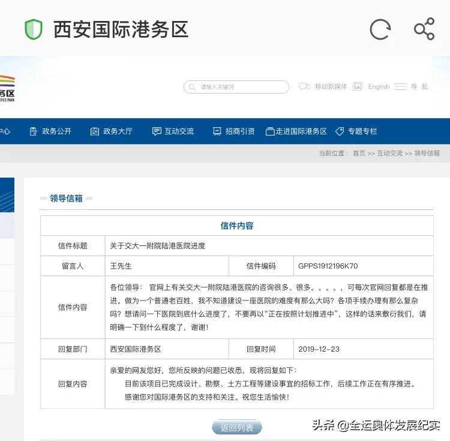This screenshot has height=441, width=450.
Task: Tap the share icon
Action: click(x=424, y=29)
